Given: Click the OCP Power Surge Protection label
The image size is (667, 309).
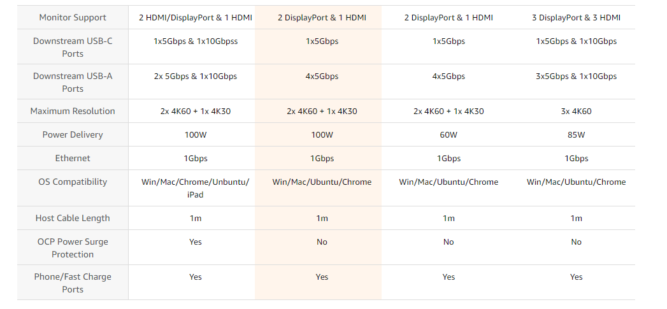Looking at the screenshot, I should coord(73,248).
